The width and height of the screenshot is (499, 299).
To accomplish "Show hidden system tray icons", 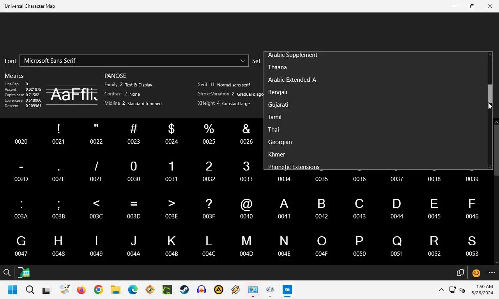I will coord(442,290).
